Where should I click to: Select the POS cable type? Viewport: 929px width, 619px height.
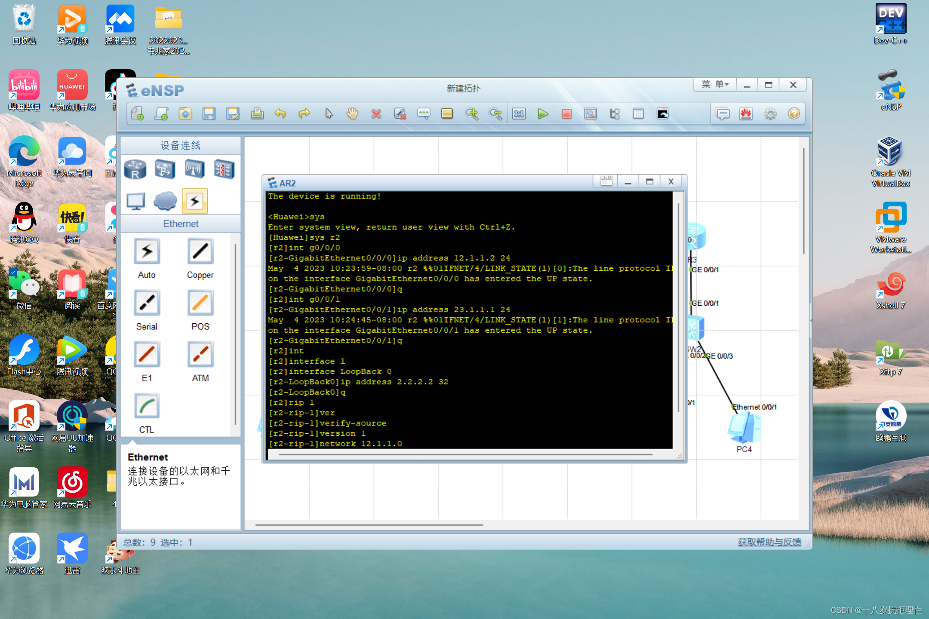(x=200, y=303)
